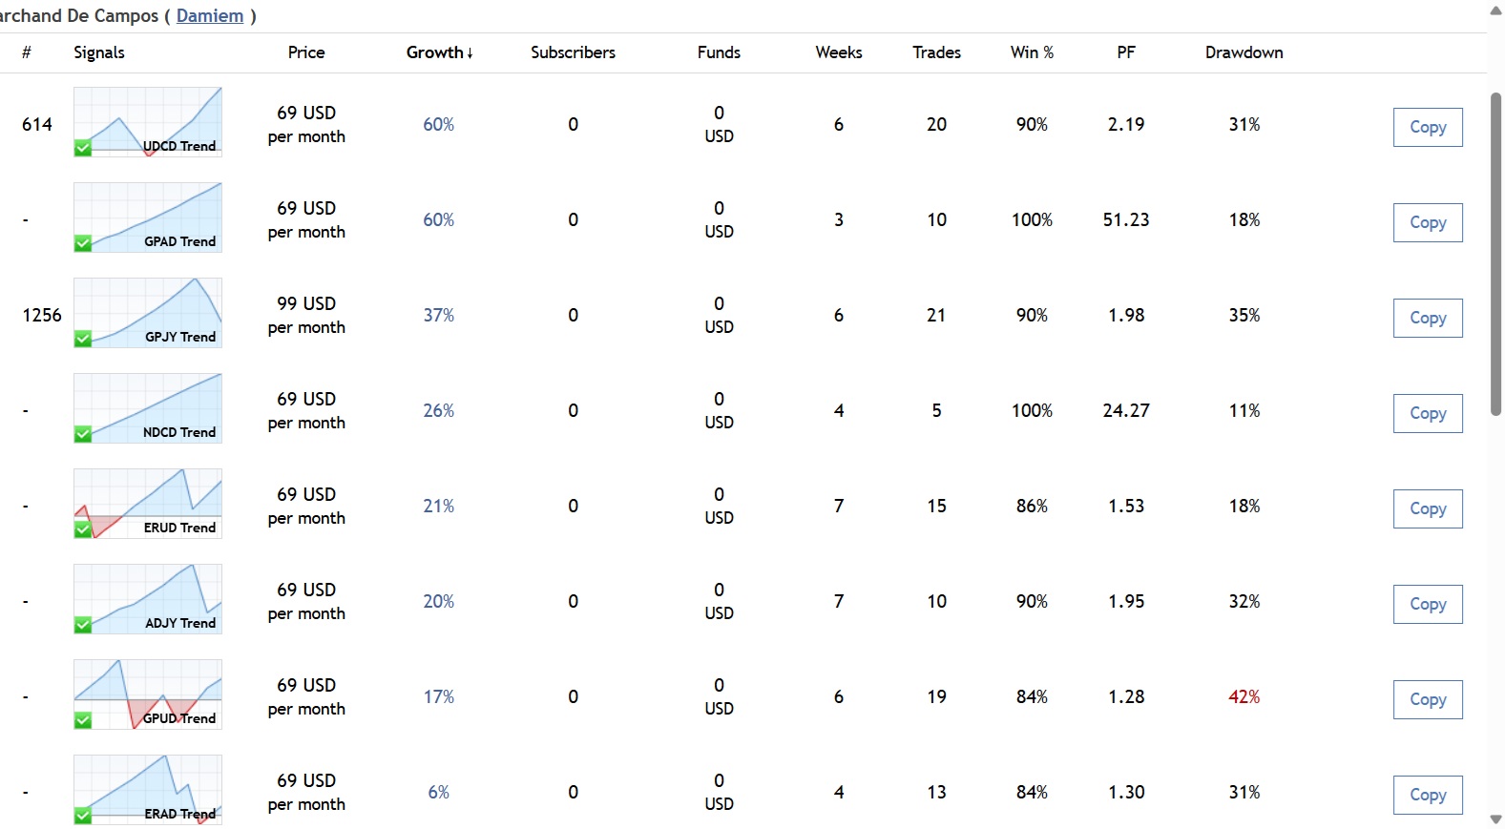Copy the UDCD Trend signal
This screenshot has width=1505, height=829.
pyautogui.click(x=1428, y=127)
